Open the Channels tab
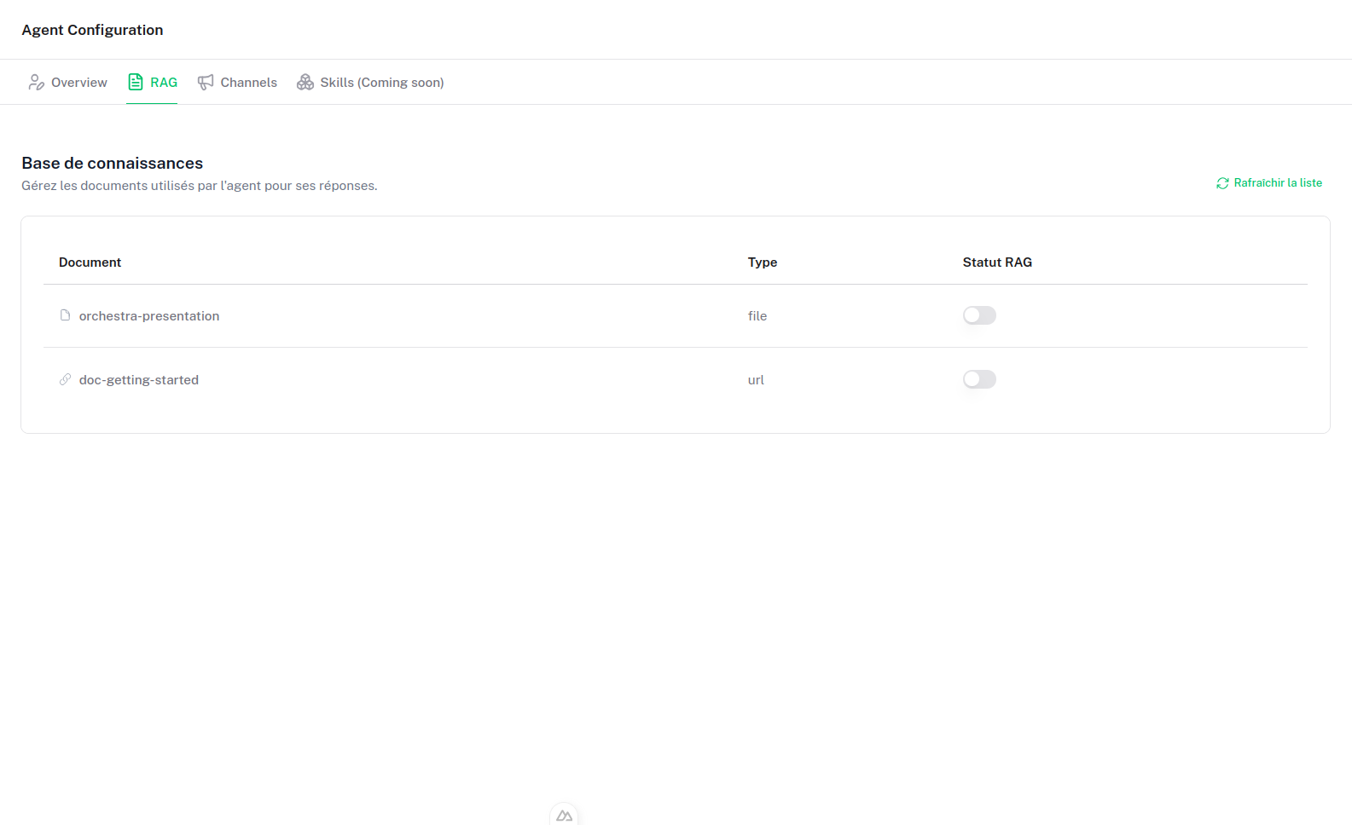Viewport: 1352px width, 825px height. point(248,83)
